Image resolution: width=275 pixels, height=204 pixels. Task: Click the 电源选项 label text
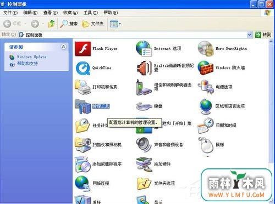click(x=224, y=87)
